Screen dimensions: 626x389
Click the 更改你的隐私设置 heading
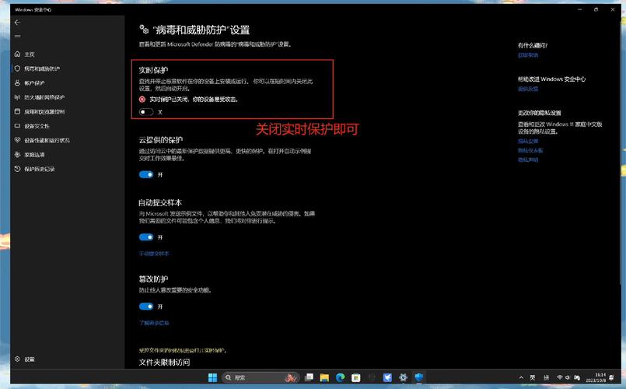point(540,113)
